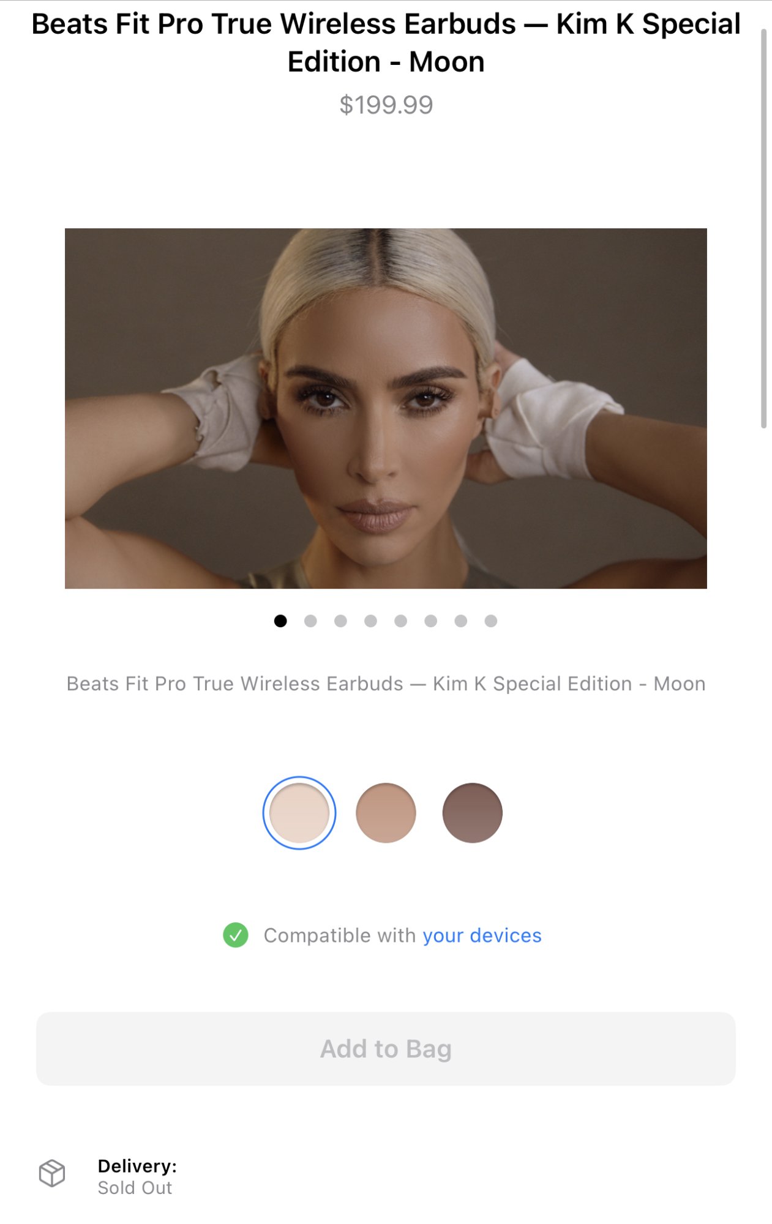Switch to the sixth gallery dot
The width and height of the screenshot is (772, 1224).
(x=431, y=621)
